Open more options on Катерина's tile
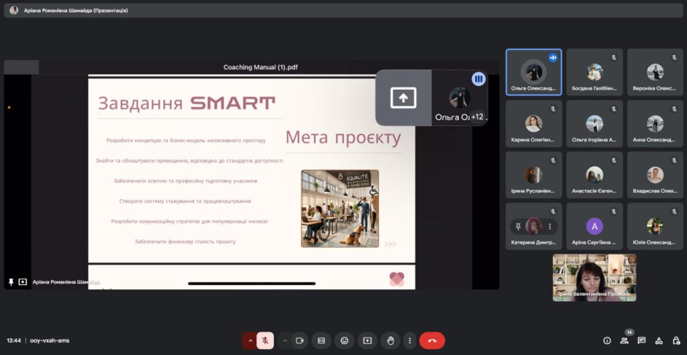Image resolution: width=687 pixels, height=355 pixels. click(x=549, y=226)
